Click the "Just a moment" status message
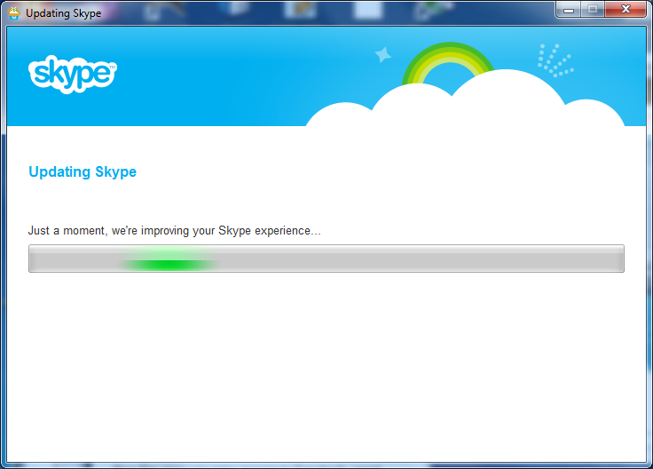Image resolution: width=653 pixels, height=469 pixels. click(x=175, y=231)
